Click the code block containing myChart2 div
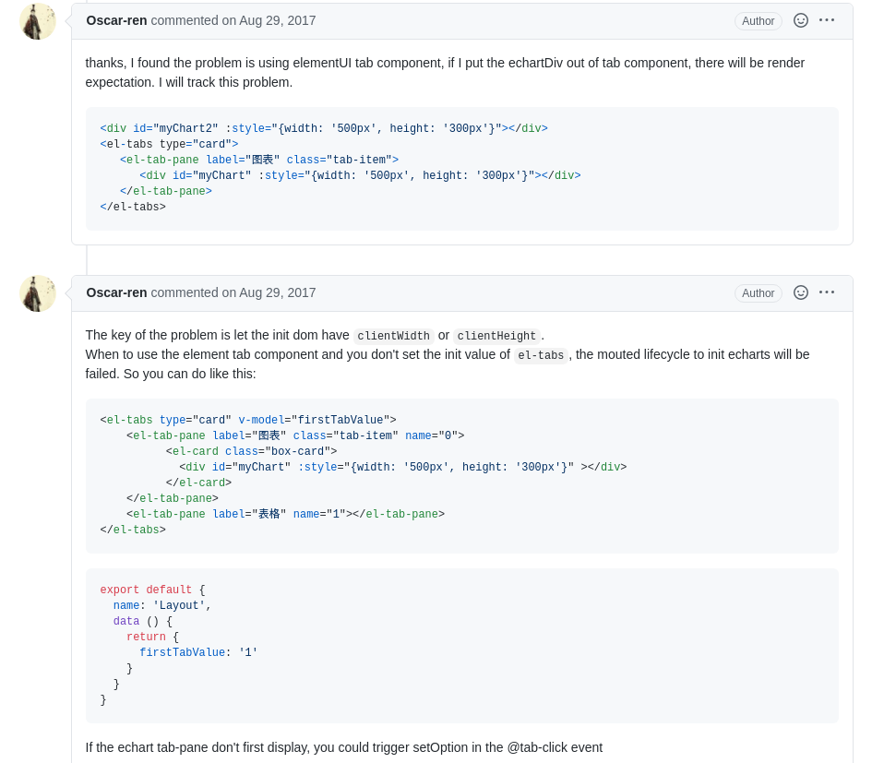The image size is (896, 763). pyautogui.click(x=461, y=169)
